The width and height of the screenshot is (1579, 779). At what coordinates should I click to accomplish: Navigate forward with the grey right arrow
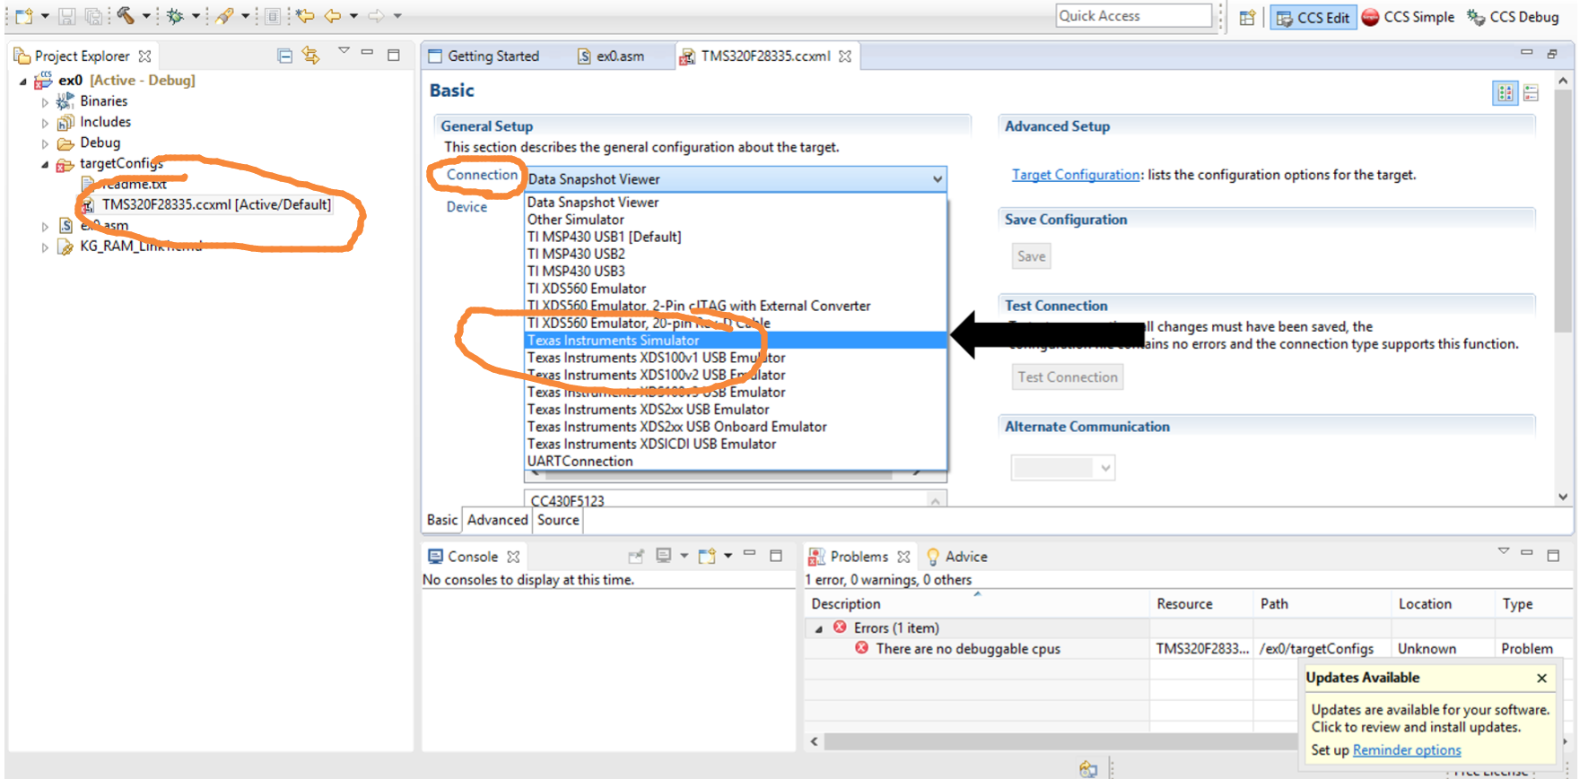(377, 16)
